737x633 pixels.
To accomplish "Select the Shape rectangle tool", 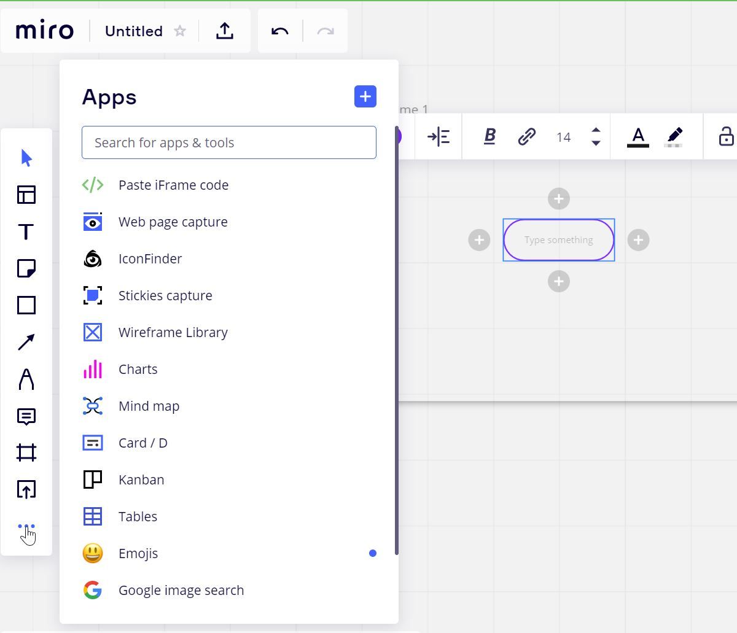I will pyautogui.click(x=26, y=305).
